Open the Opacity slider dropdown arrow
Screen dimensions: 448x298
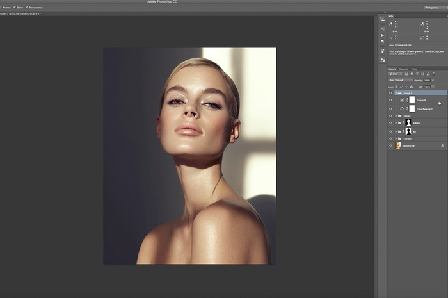[433, 80]
